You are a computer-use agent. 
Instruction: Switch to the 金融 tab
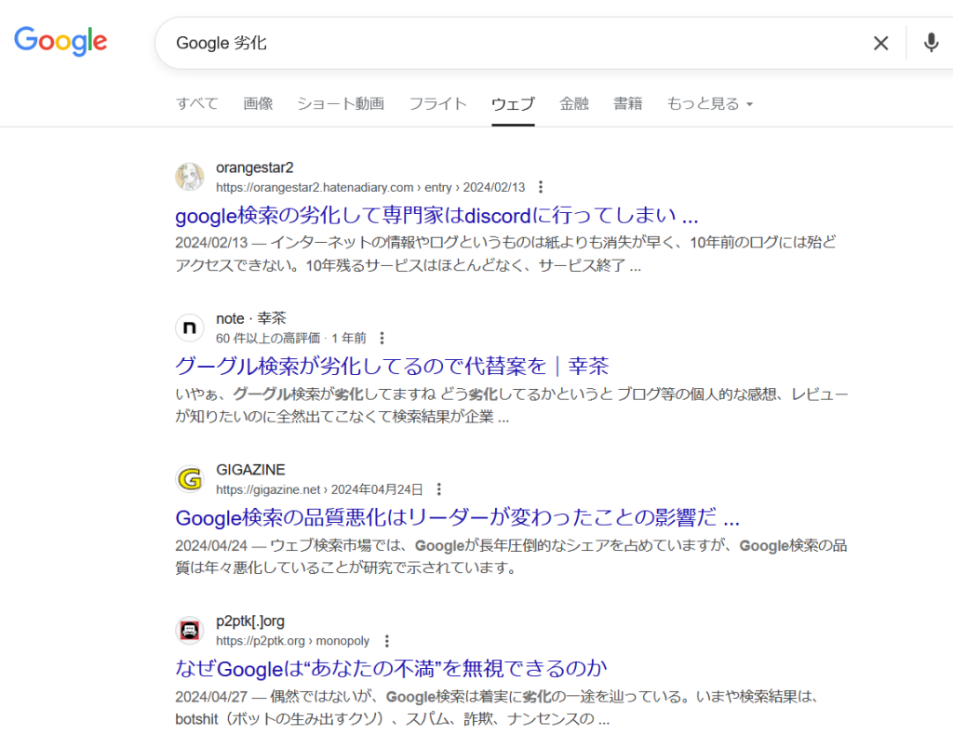tap(573, 104)
